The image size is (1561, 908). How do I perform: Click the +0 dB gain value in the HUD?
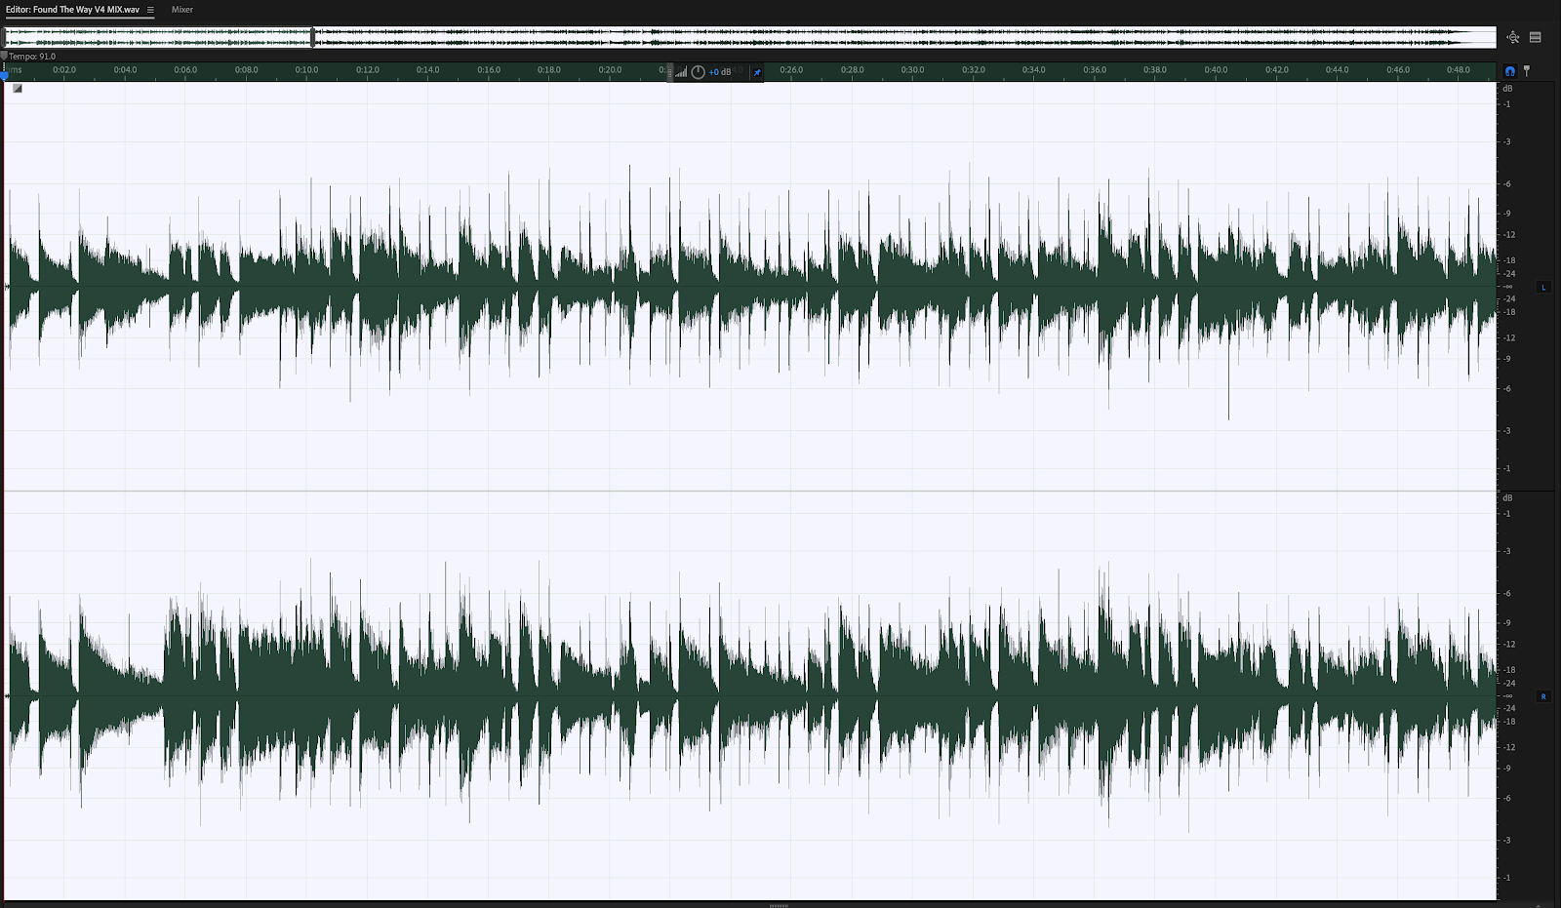(719, 71)
